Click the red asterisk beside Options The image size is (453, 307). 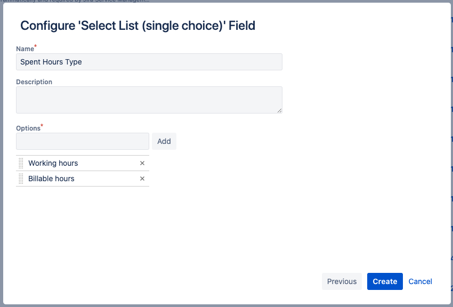pyautogui.click(x=42, y=126)
